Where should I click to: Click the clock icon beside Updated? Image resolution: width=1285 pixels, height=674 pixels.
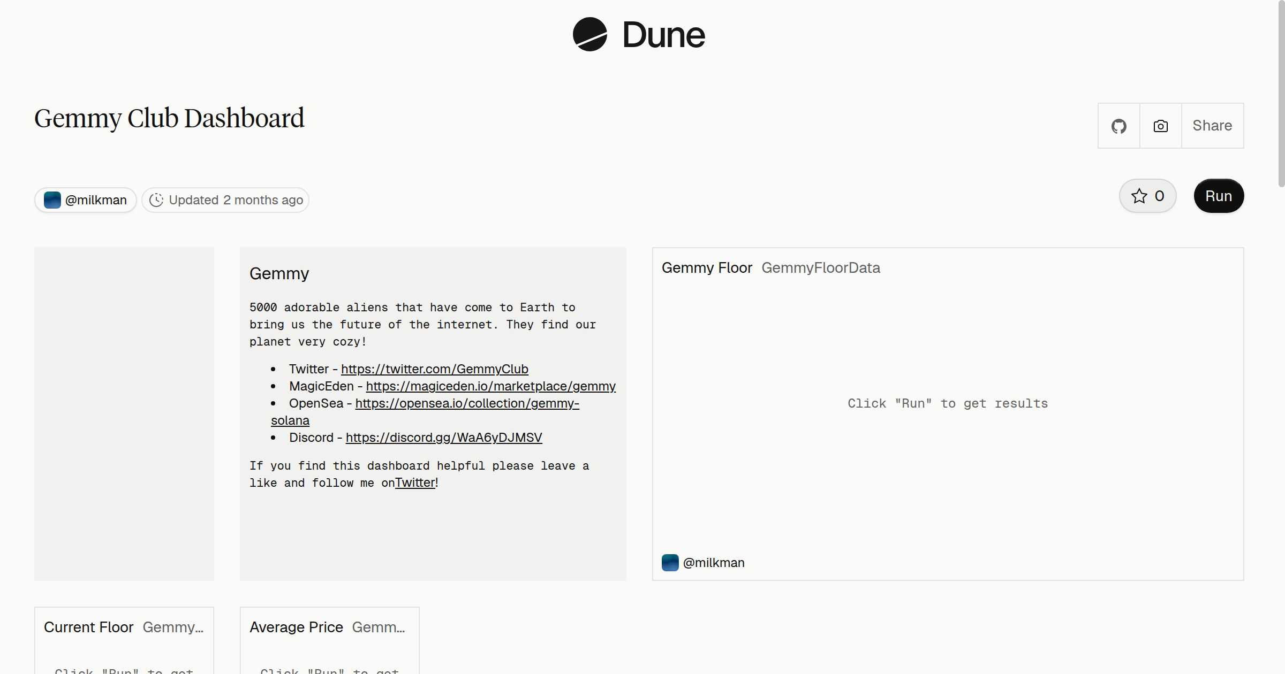156,200
